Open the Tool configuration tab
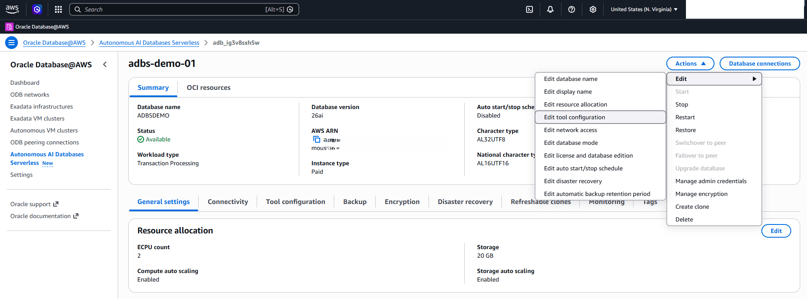807x299 pixels. tap(295, 202)
